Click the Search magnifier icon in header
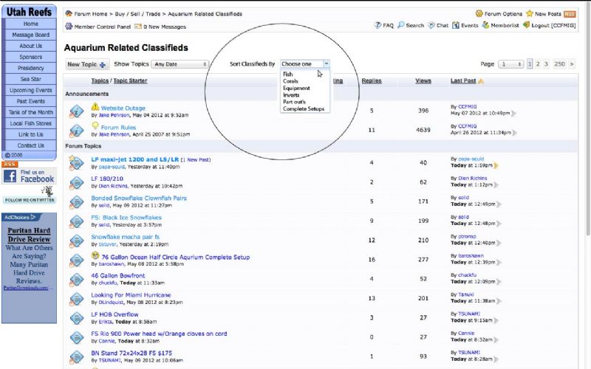Image resolution: width=591 pixels, height=369 pixels. point(400,25)
